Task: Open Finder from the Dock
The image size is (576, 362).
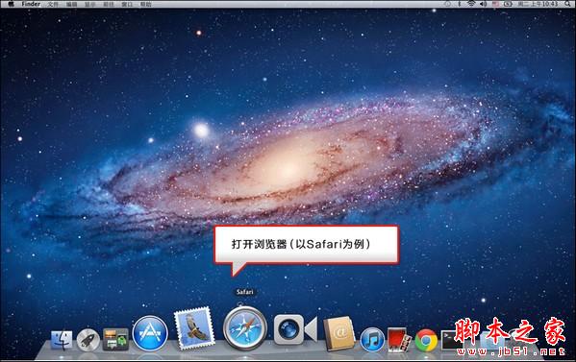Action: pos(62,340)
